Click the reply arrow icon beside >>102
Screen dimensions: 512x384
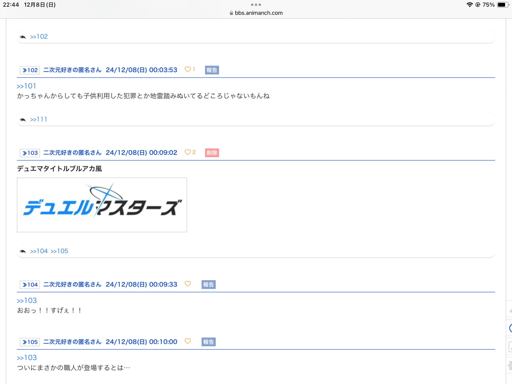click(x=23, y=37)
